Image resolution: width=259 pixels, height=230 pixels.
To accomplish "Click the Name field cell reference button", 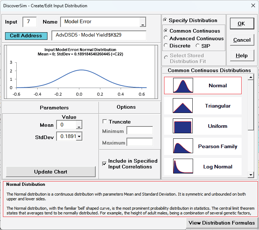I will (x=143, y=22).
